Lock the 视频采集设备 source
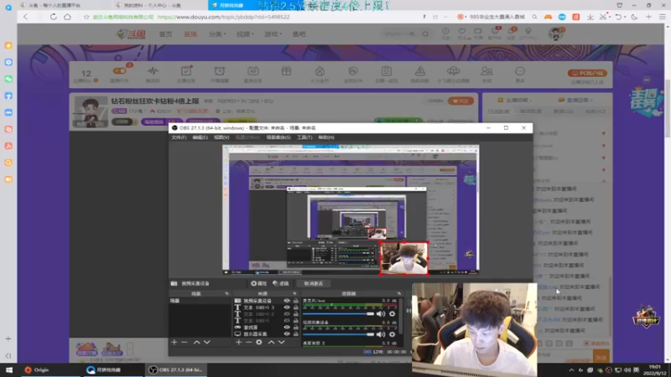 295,301
